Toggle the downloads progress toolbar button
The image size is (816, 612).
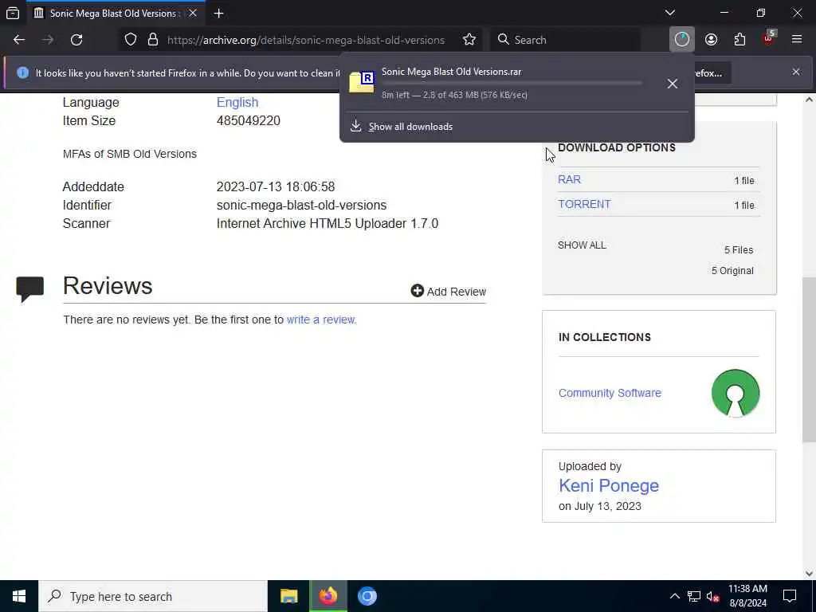[x=682, y=40]
